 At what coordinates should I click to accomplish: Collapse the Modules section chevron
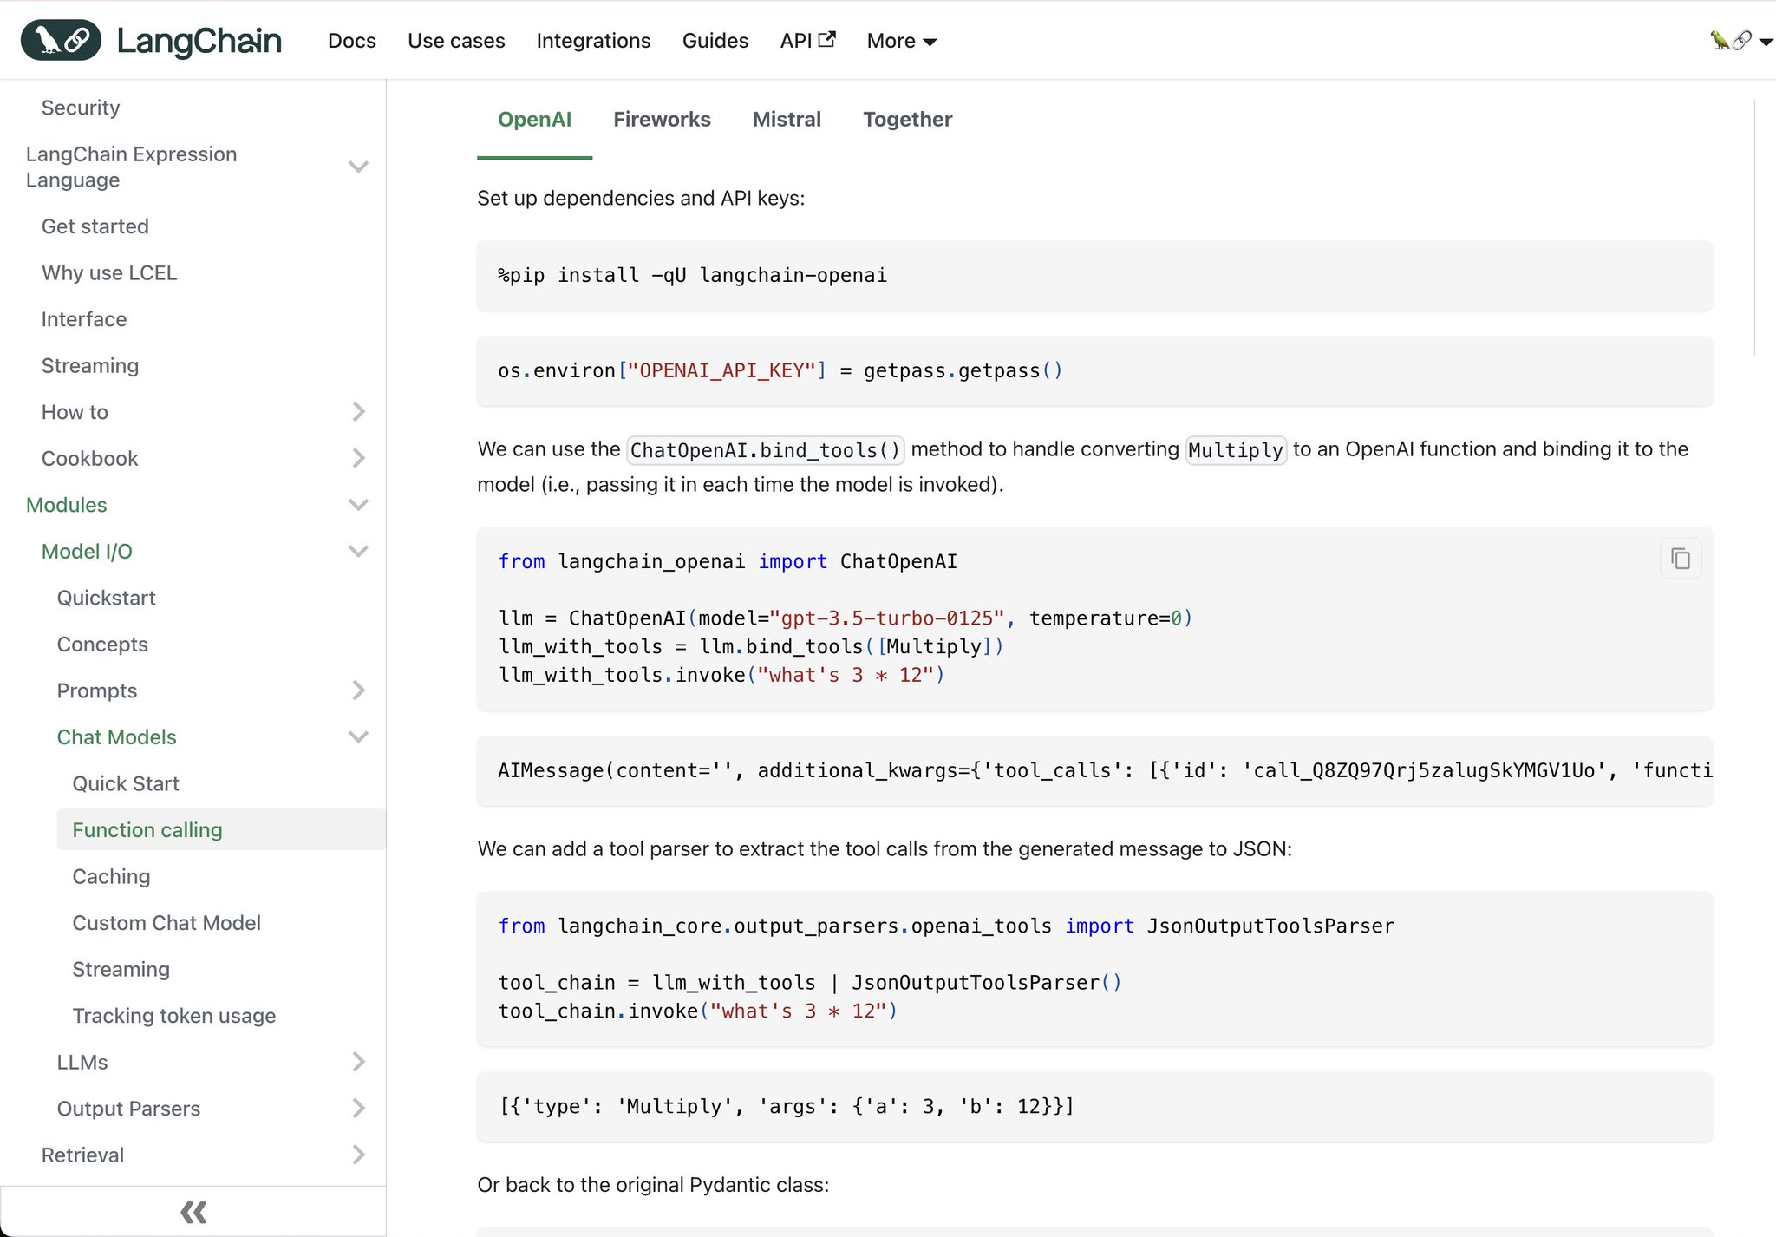pos(358,505)
